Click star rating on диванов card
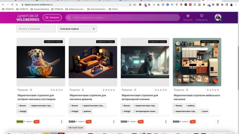Image resolution: width=239 pixels, height=134 pixels. 109,90
